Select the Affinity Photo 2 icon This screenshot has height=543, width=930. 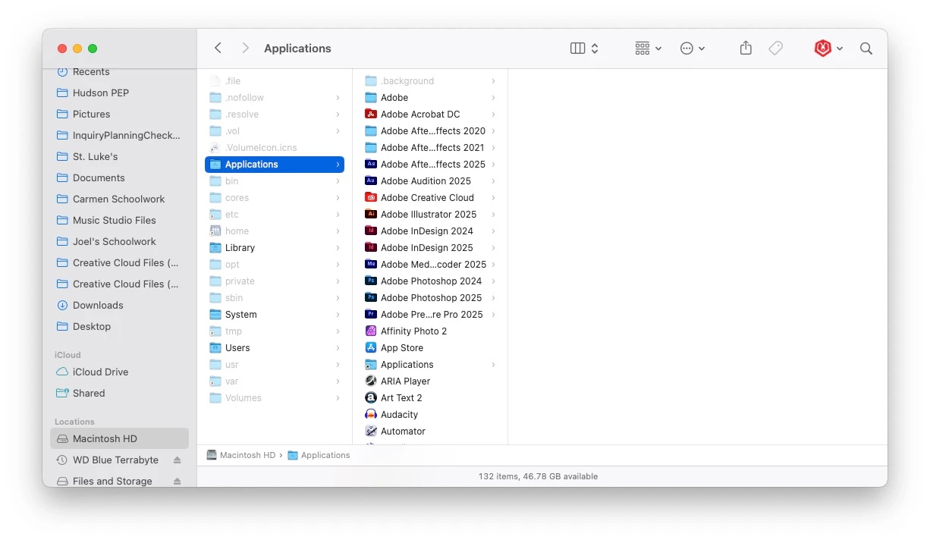(371, 331)
